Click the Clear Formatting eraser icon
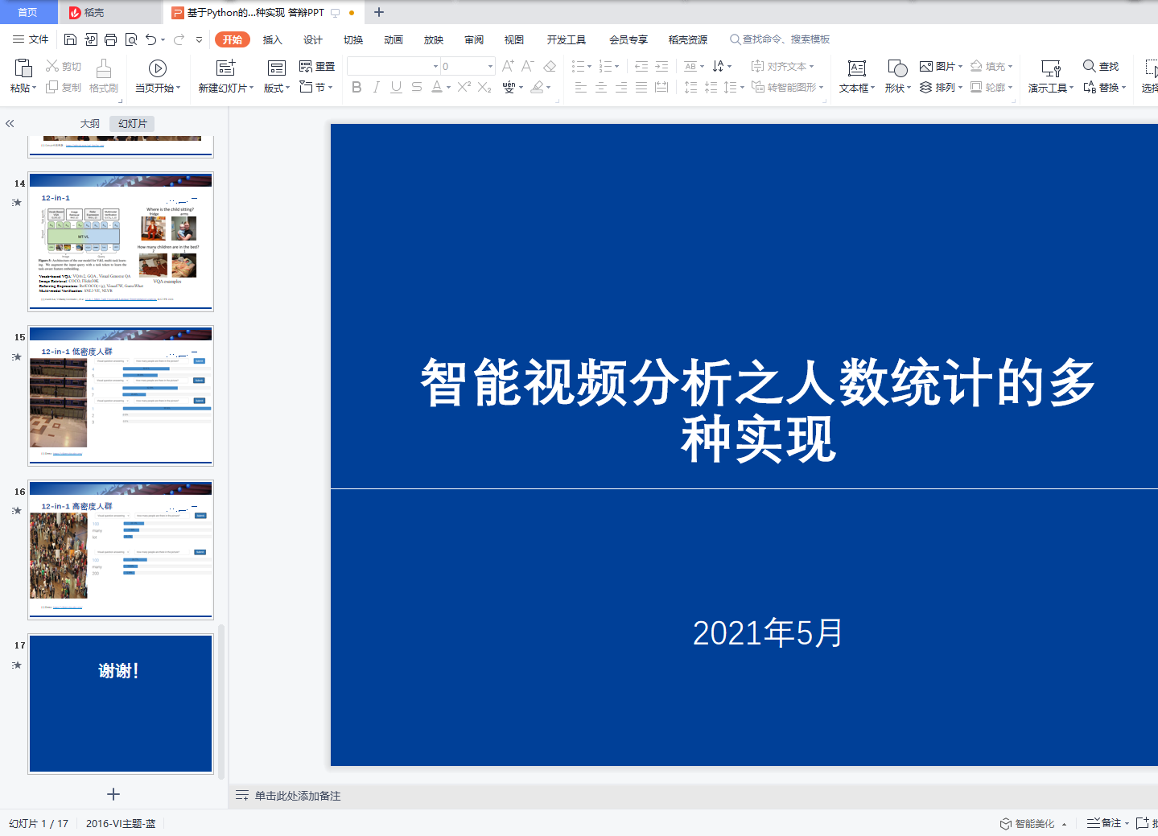The image size is (1158, 836). coord(550,66)
